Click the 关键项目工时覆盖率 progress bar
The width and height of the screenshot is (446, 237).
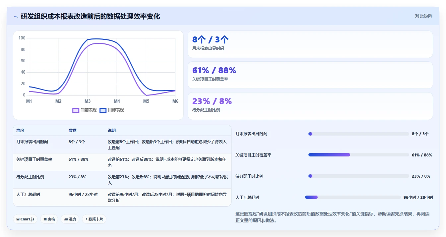coord(358,155)
